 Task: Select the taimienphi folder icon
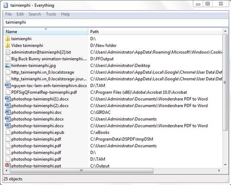click(x=7, y=39)
